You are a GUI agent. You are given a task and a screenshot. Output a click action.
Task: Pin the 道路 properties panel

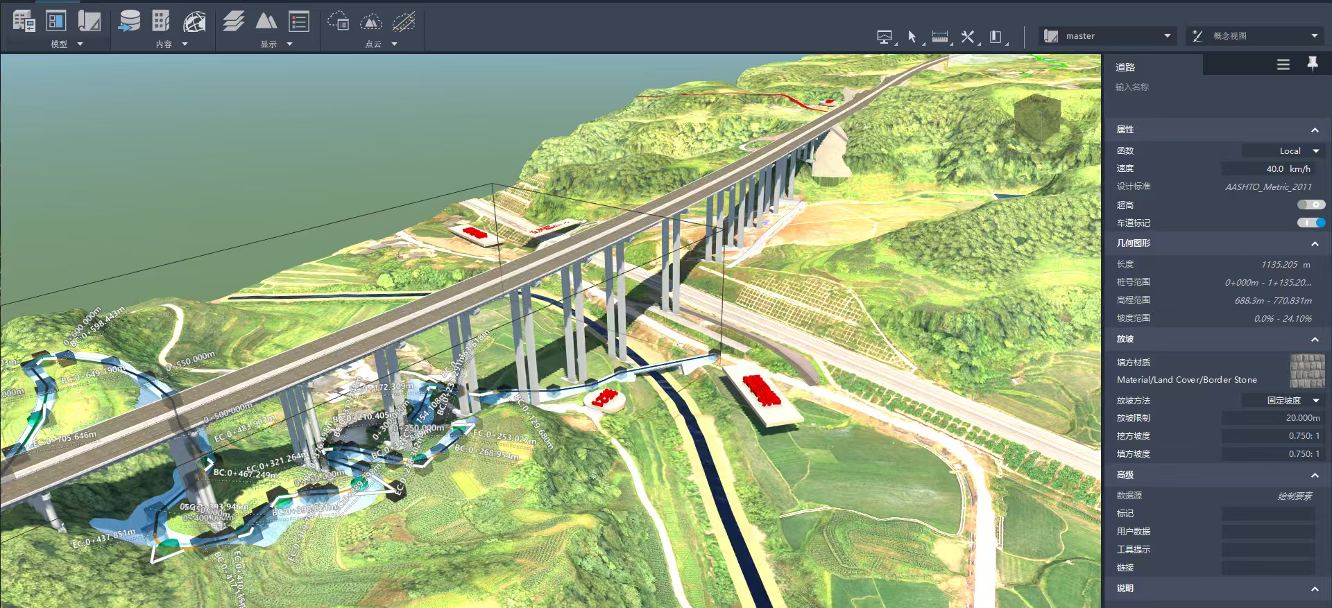click(1312, 64)
